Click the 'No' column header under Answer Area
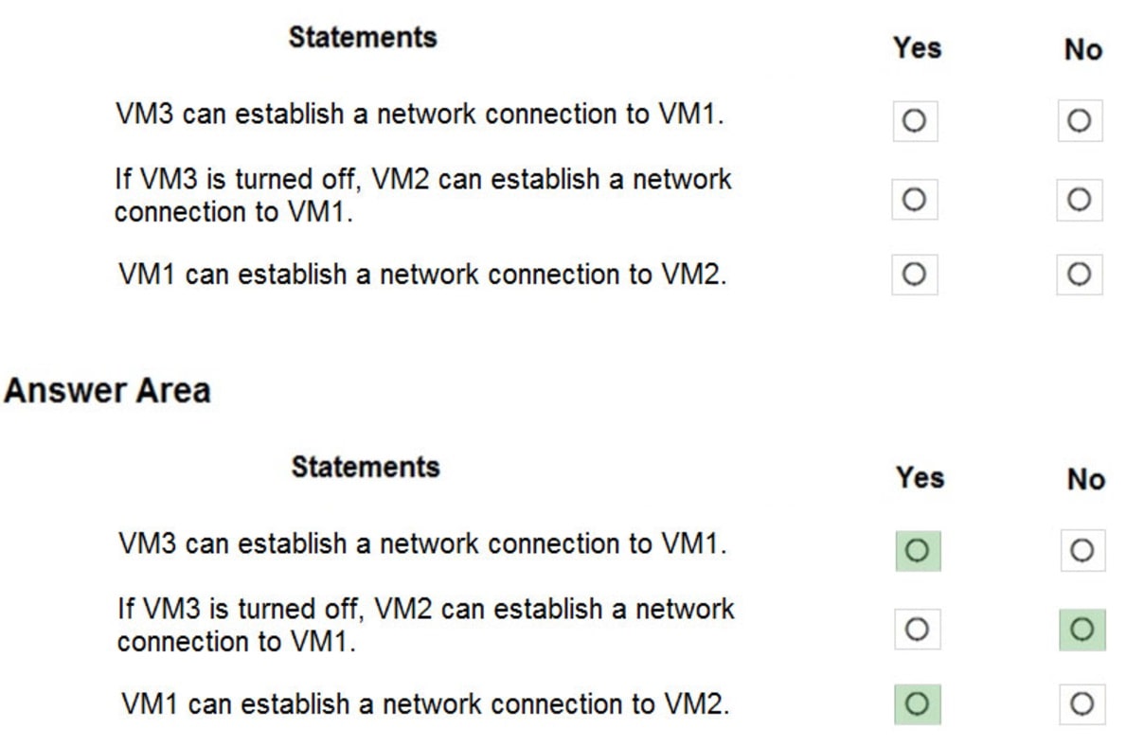 click(1085, 478)
